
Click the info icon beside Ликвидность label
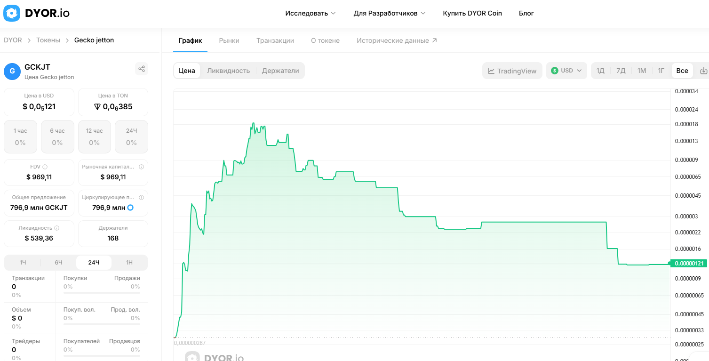pos(57,228)
